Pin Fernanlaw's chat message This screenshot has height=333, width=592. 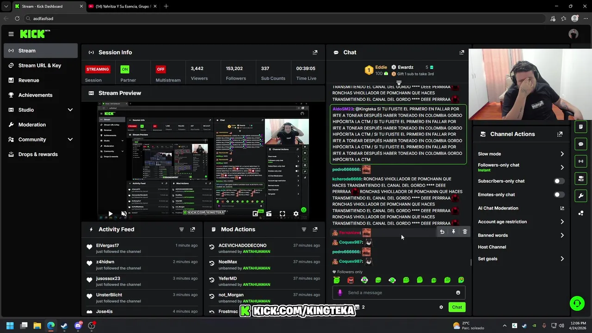click(454, 232)
